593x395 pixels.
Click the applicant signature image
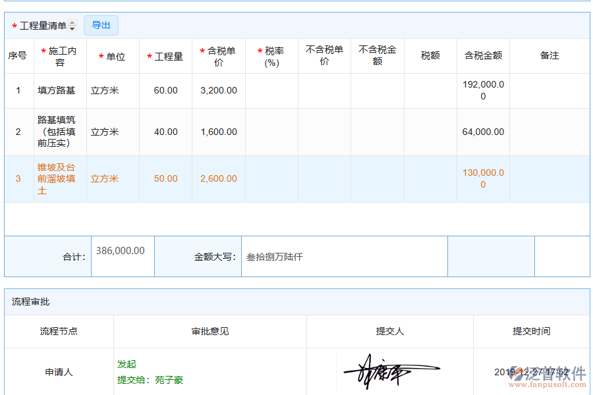[391, 371]
